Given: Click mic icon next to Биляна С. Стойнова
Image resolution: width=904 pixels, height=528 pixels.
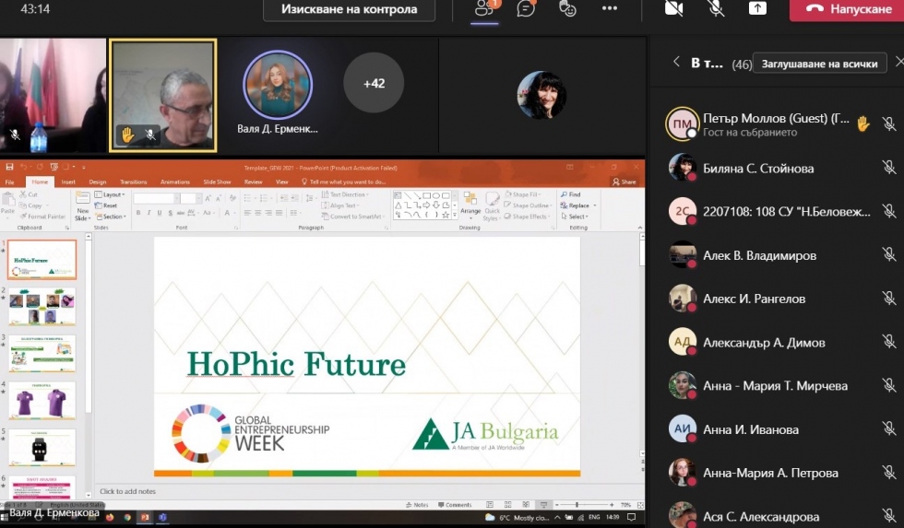Looking at the screenshot, I should [x=888, y=168].
